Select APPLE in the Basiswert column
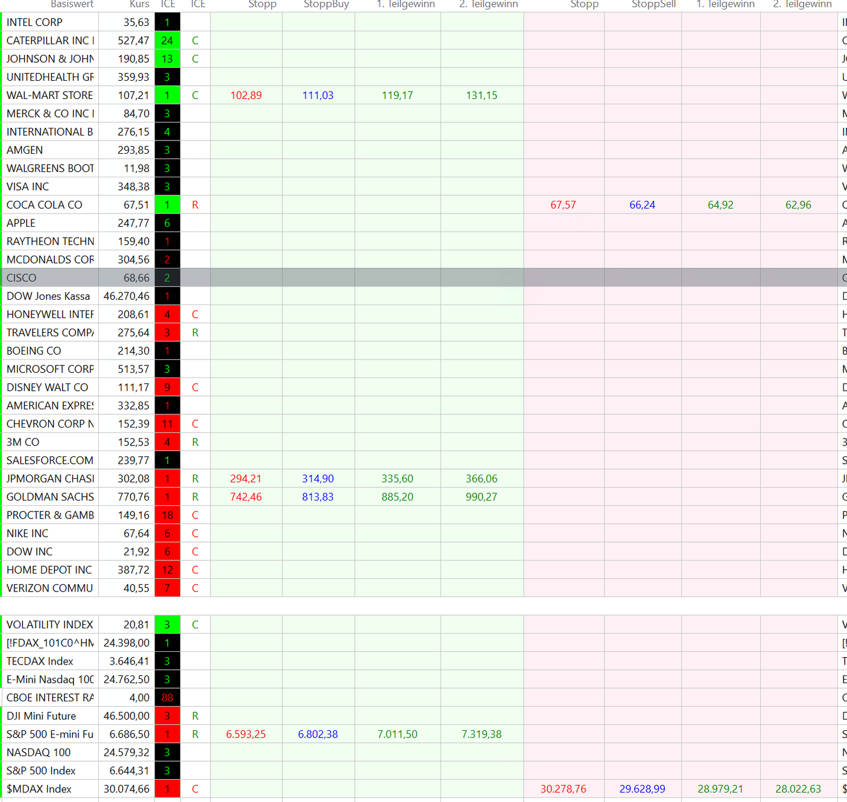This screenshot has height=802, width=847. click(x=21, y=223)
